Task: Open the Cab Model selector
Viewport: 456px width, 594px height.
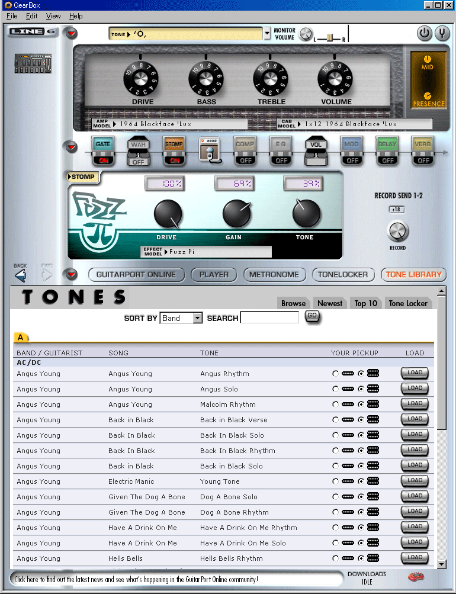Action: pyautogui.click(x=354, y=124)
